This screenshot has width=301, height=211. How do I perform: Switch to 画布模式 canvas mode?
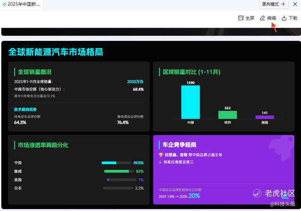[274, 4]
